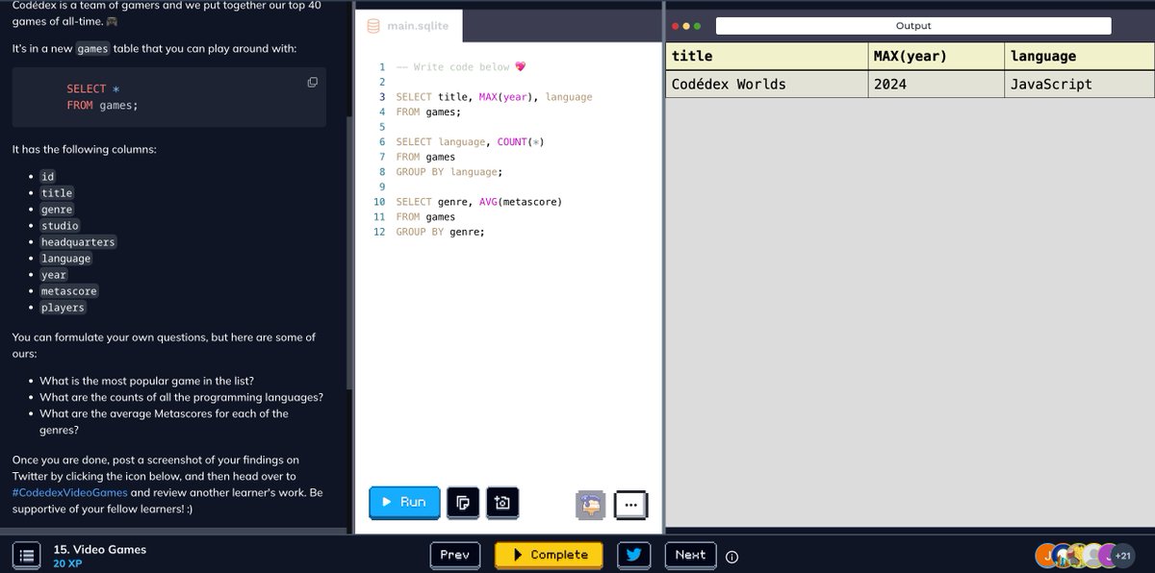Click the 15. Video Games lesson title

click(x=100, y=549)
